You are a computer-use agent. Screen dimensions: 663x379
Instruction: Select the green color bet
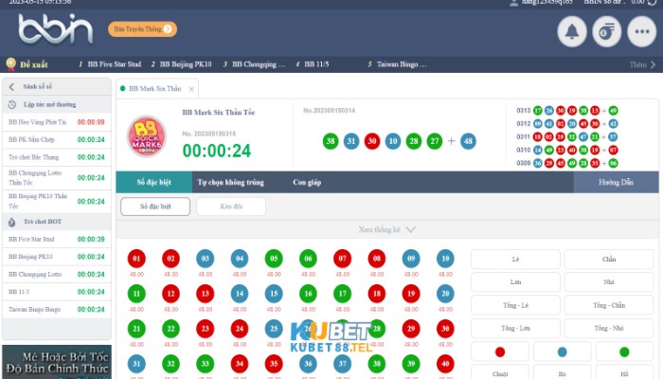pos(624,352)
